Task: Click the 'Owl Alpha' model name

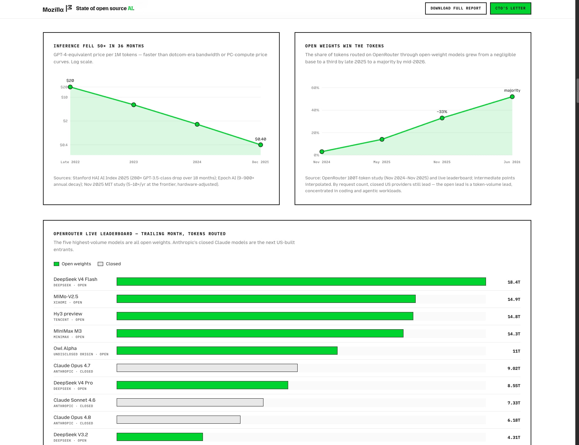Action: 65,348
